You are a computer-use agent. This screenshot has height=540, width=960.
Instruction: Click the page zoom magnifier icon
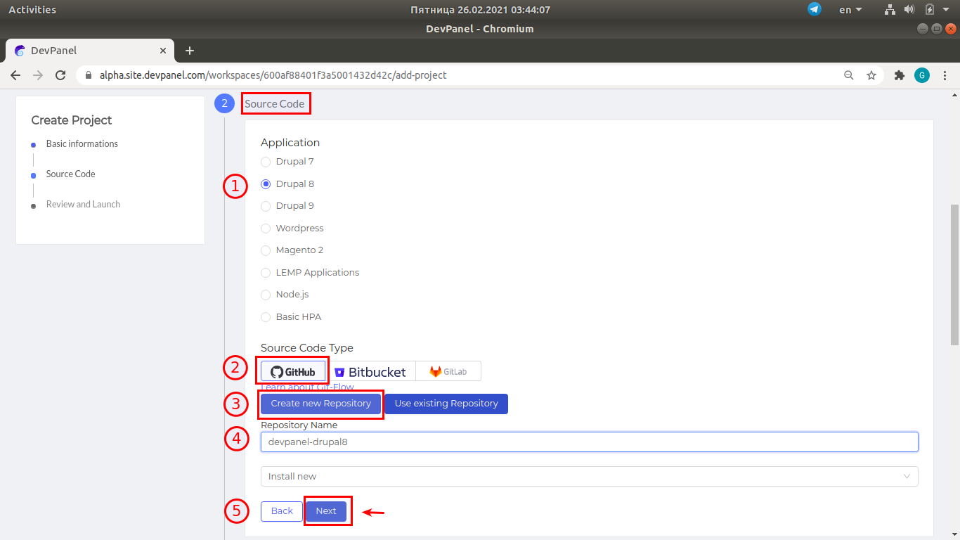tap(849, 75)
